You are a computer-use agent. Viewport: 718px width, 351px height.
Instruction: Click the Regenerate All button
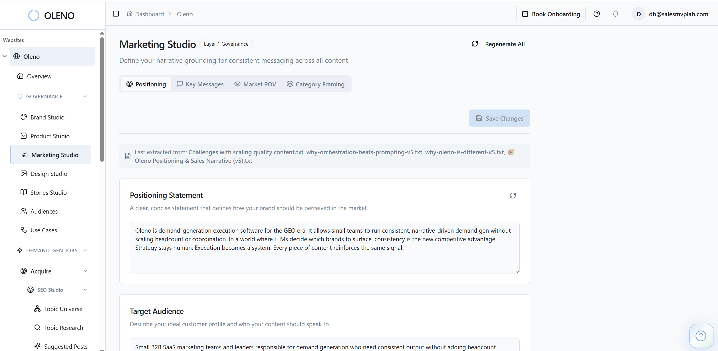point(498,44)
